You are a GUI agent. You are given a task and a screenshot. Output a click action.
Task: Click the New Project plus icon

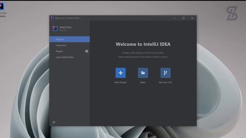point(120,73)
